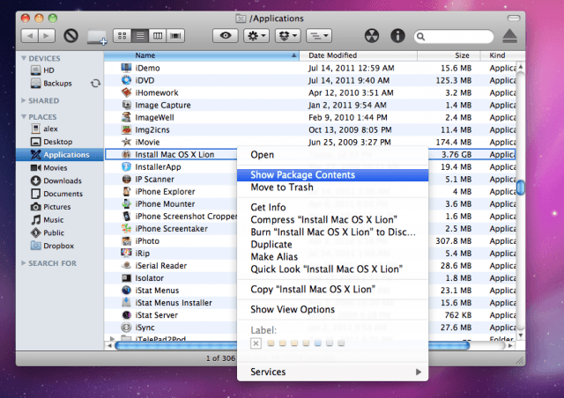
Task: Open the Downloads folder in sidebar
Action: coord(63,181)
